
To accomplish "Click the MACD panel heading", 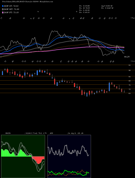I will coord(8,133).
